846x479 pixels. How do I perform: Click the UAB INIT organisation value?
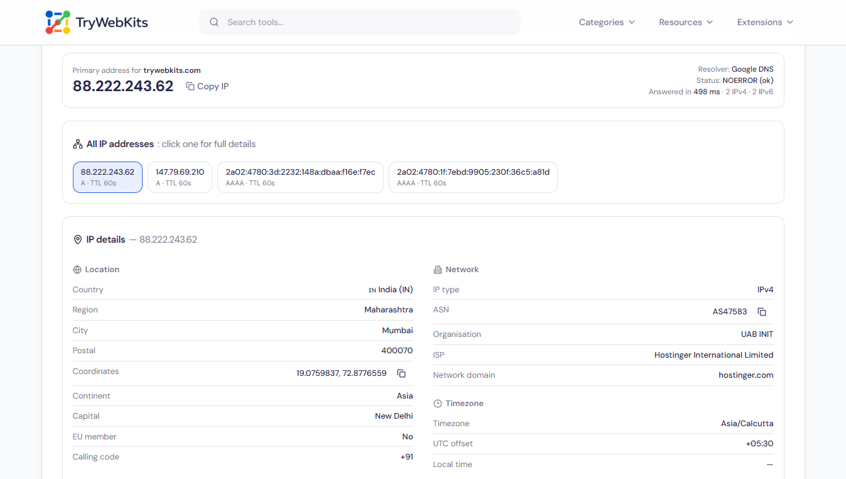point(757,334)
